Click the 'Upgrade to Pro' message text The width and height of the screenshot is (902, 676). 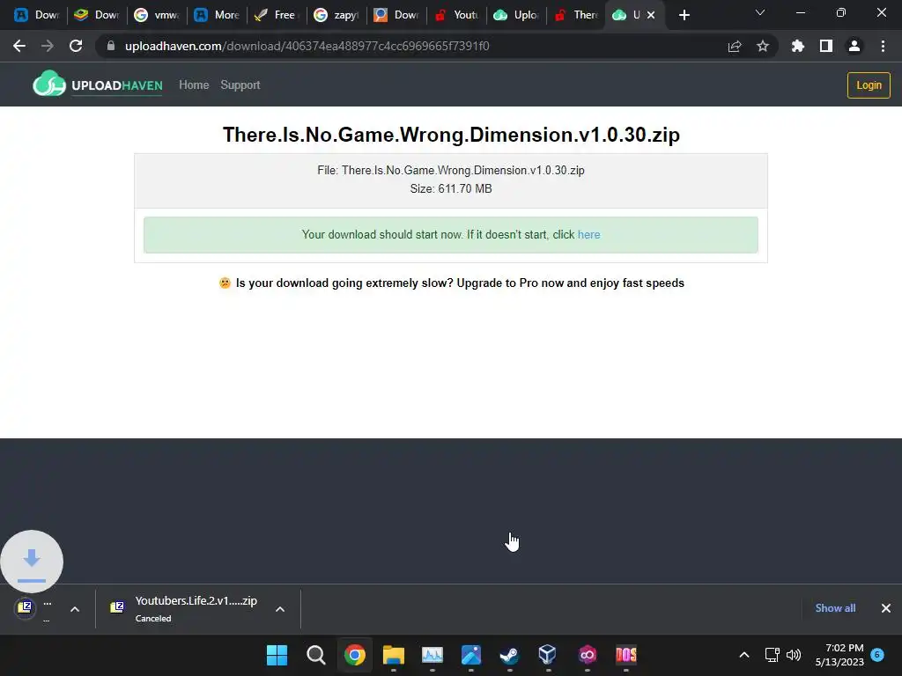tap(452, 283)
